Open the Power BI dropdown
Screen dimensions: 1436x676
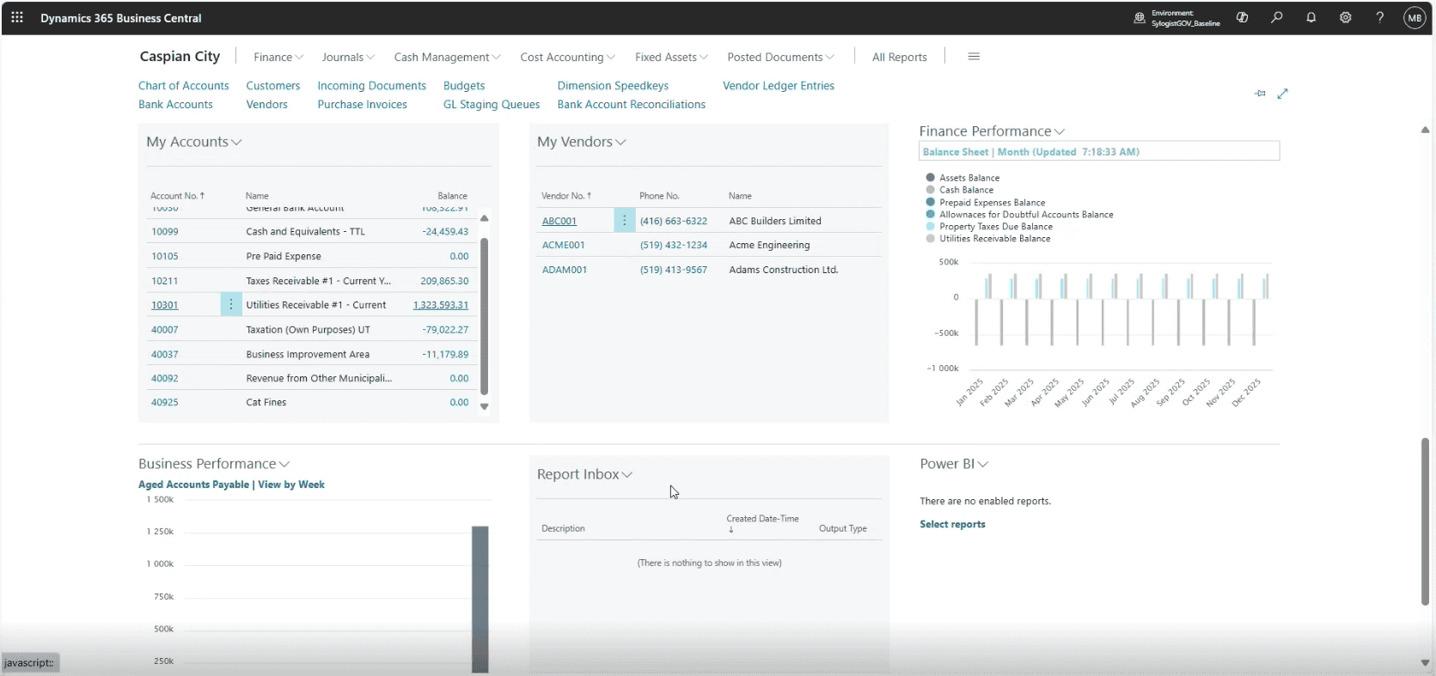(954, 464)
